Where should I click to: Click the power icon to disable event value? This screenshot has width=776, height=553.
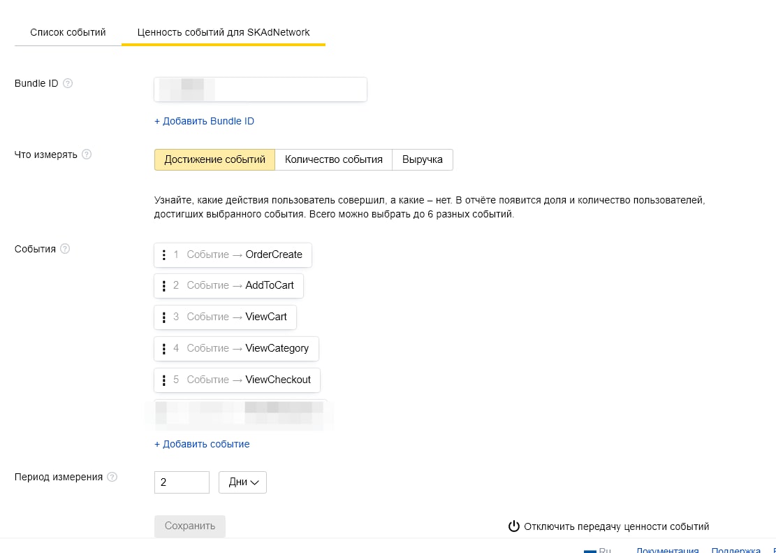coord(513,526)
